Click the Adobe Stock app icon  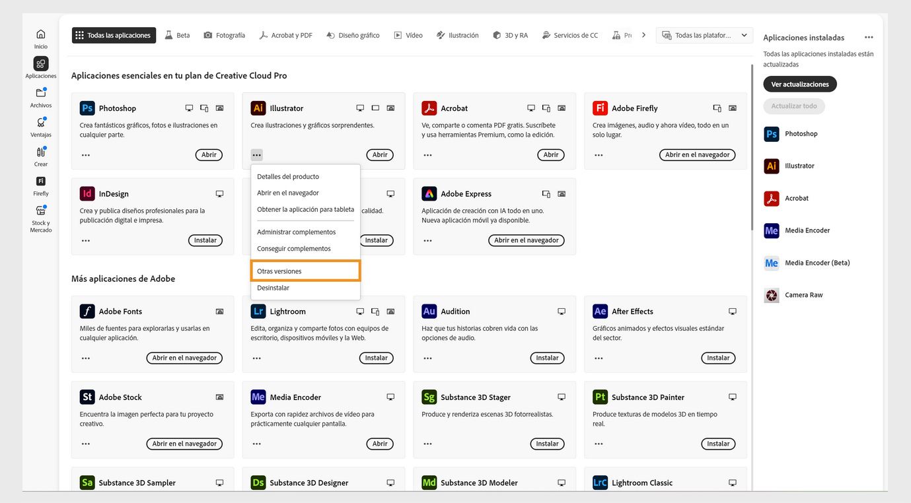coord(87,397)
